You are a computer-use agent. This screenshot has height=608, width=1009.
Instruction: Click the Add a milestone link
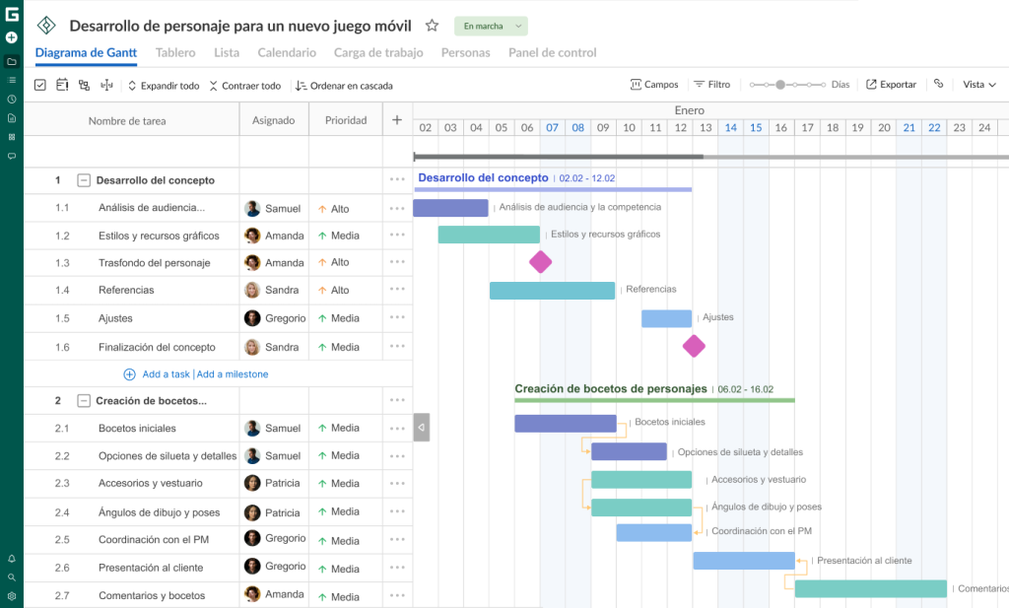coord(233,373)
